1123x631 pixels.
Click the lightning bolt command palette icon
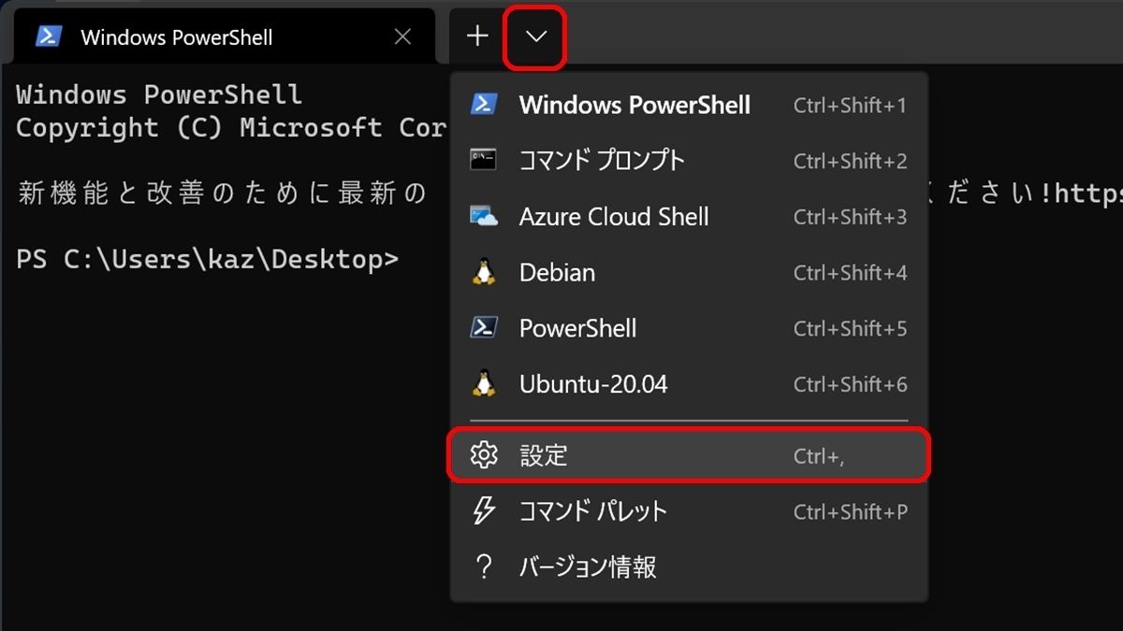[484, 511]
